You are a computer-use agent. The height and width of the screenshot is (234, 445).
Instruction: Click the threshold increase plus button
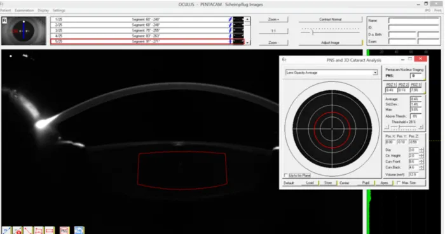point(421,127)
